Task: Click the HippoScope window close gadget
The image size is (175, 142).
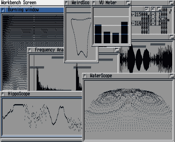Action: coord(3,94)
